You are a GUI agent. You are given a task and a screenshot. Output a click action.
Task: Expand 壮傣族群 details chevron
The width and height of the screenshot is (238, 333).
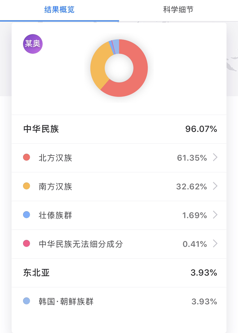215,215
